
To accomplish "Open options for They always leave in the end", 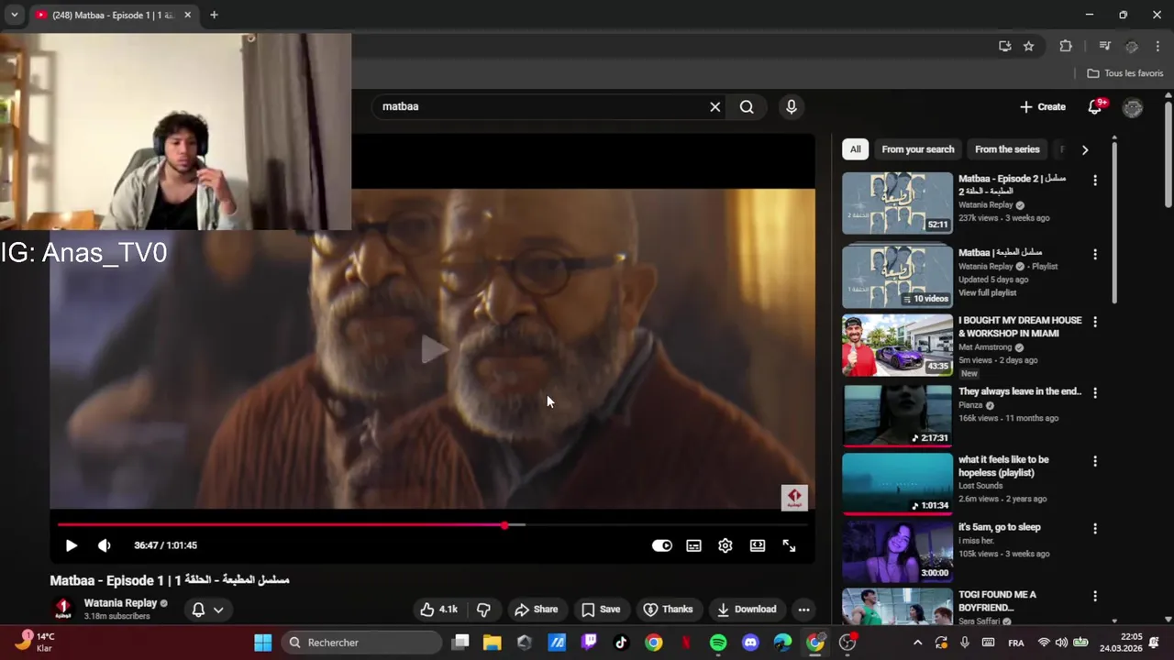I will tap(1094, 392).
